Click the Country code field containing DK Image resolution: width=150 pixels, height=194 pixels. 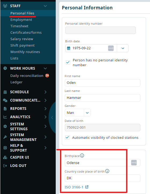click(x=103, y=178)
